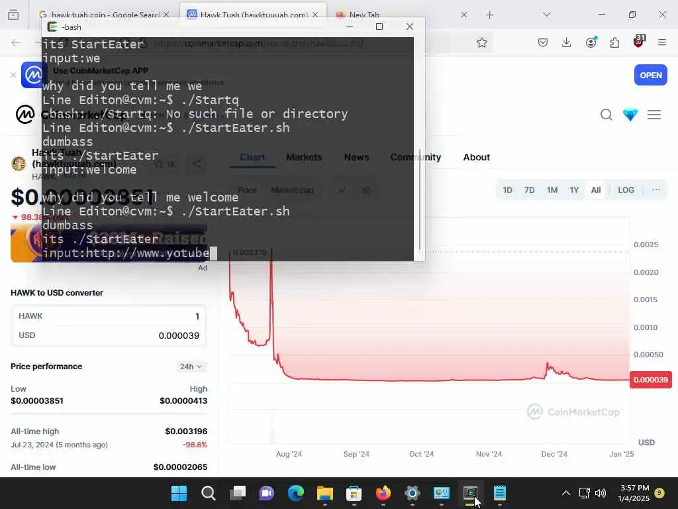Click the Hawk Tuah coin logo

19,164
